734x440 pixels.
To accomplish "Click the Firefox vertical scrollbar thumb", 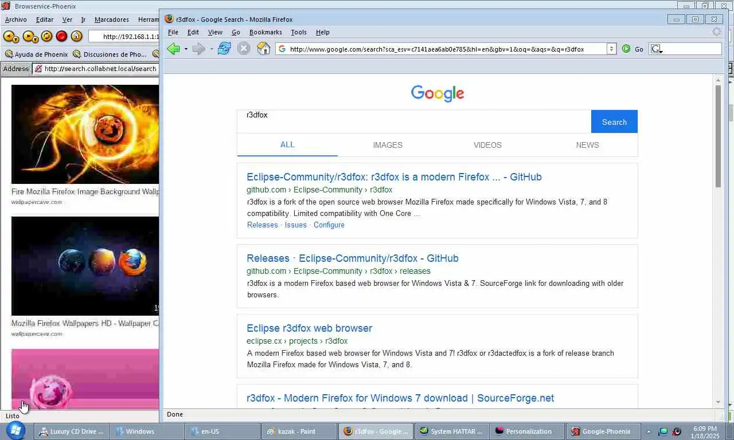I will click(x=718, y=136).
